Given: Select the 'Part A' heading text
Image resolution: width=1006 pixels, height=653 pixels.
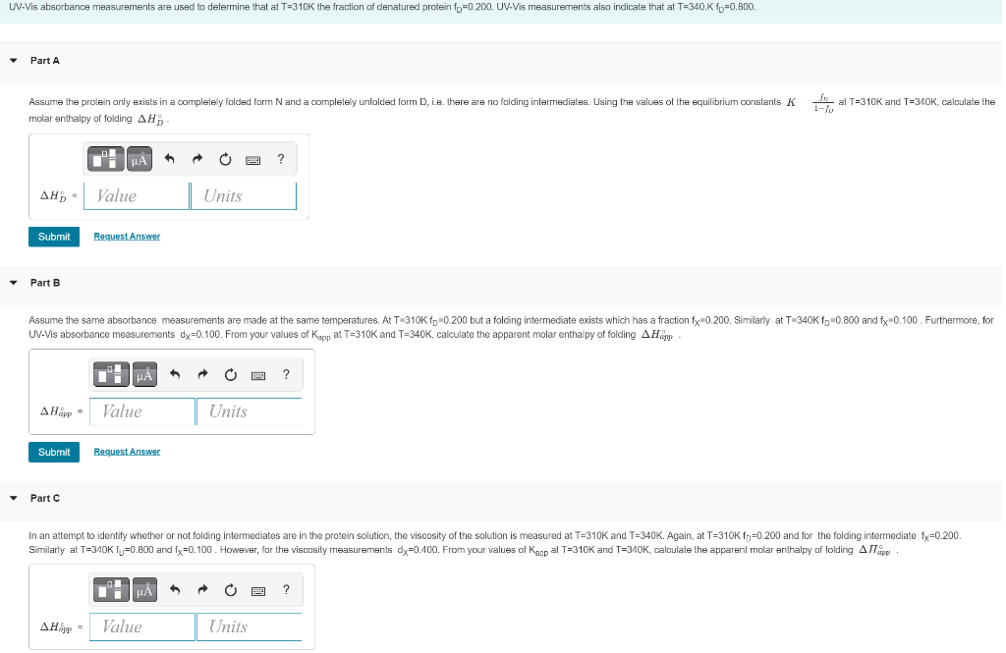Looking at the screenshot, I should click(x=45, y=60).
